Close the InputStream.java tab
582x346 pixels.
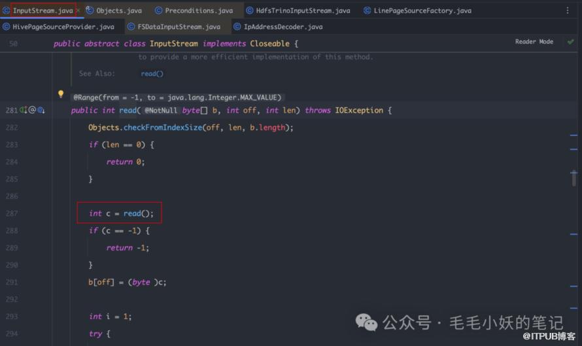coord(78,11)
